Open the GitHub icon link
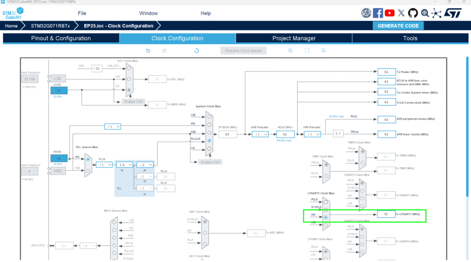The image size is (471, 262). click(x=413, y=13)
